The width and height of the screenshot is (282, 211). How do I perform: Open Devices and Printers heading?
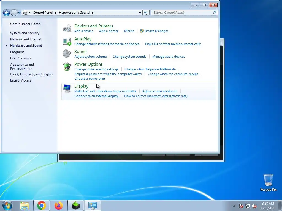(94, 26)
